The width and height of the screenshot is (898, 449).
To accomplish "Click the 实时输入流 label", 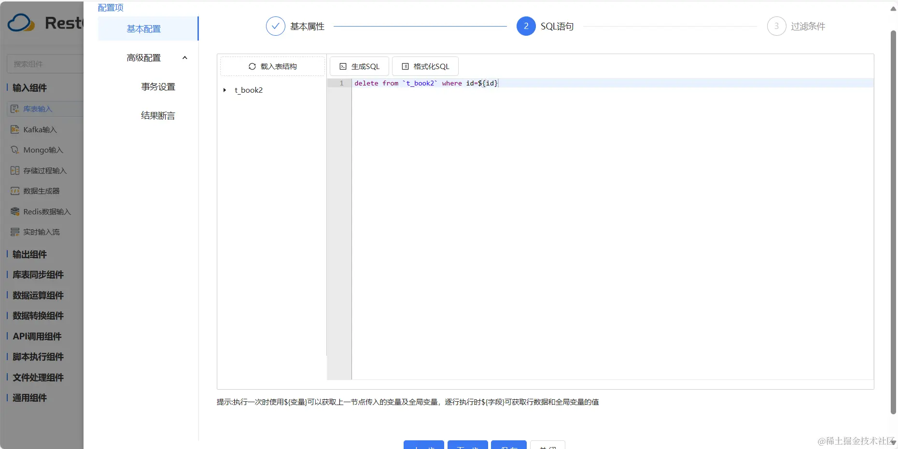I will click(x=42, y=232).
